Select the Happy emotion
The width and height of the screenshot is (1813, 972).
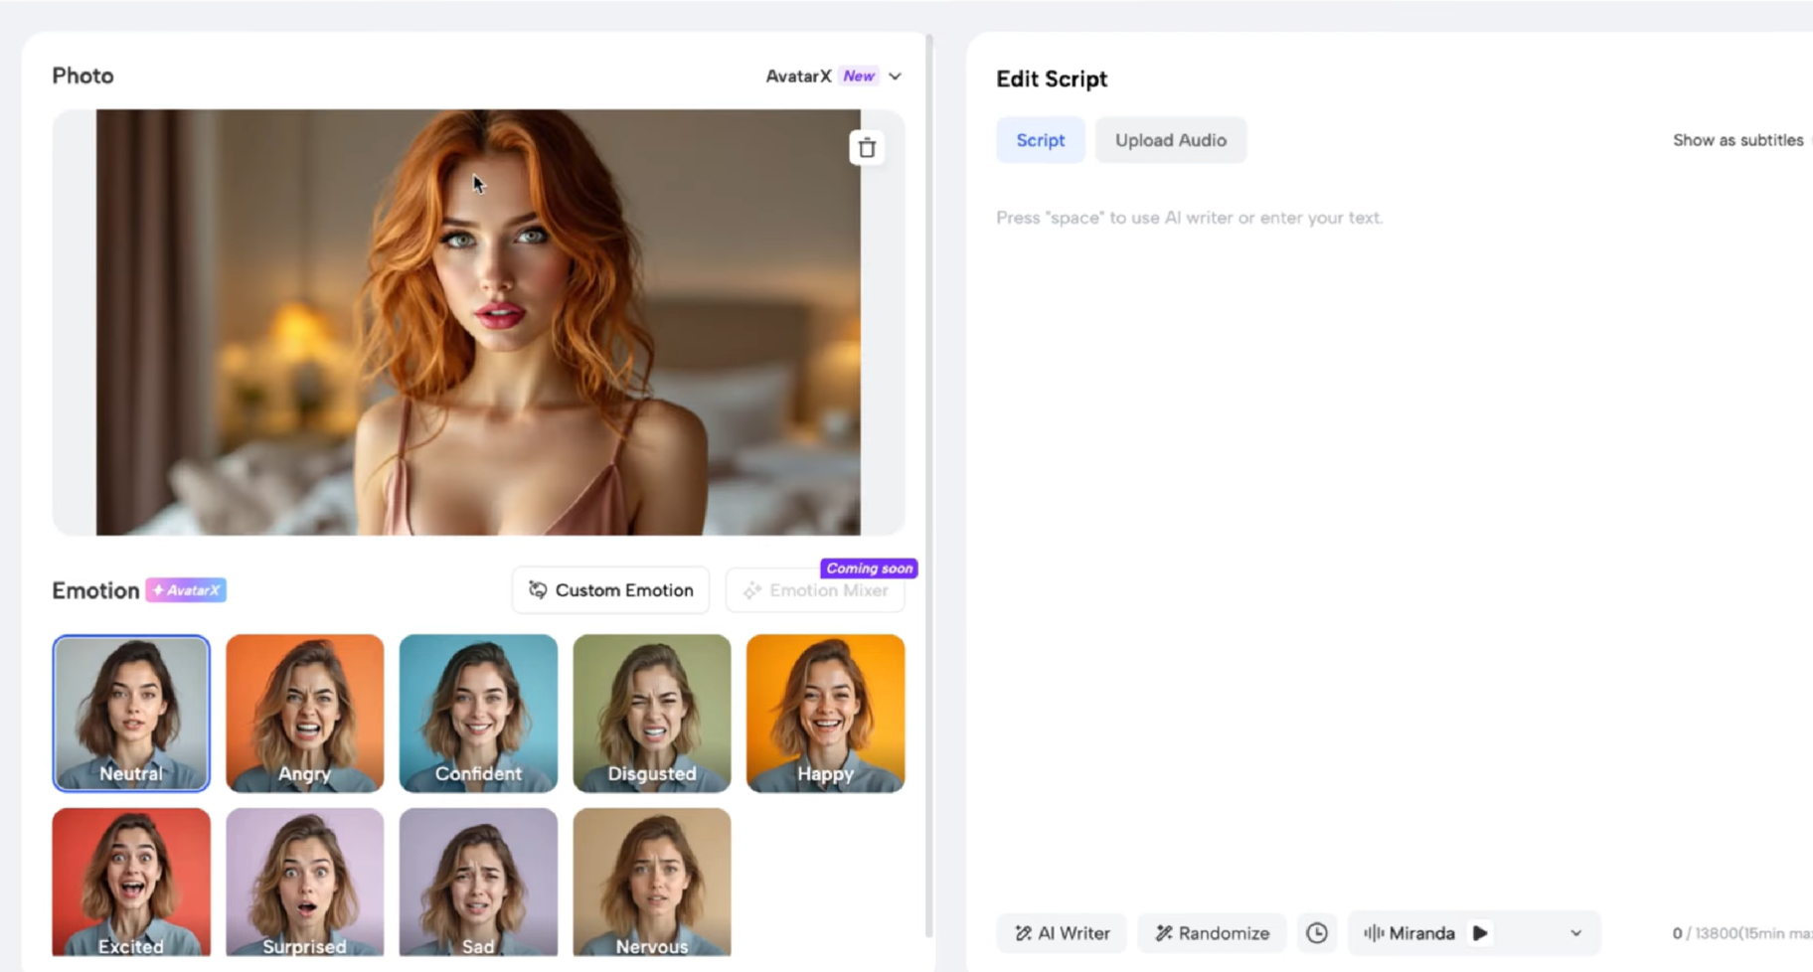[824, 713]
